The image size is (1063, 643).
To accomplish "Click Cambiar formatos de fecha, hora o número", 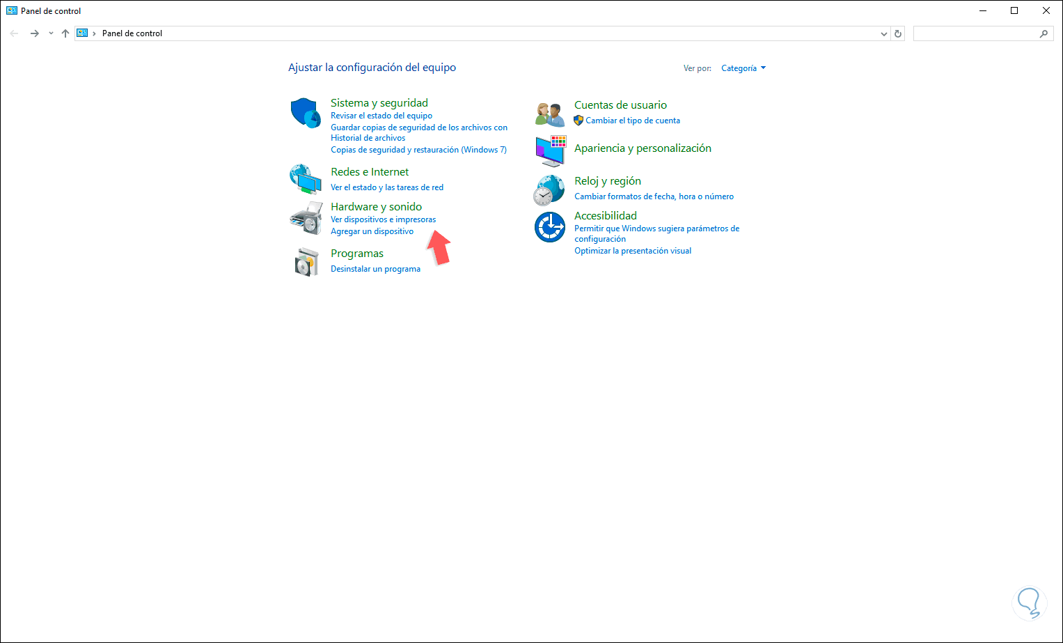I will pyautogui.click(x=654, y=196).
